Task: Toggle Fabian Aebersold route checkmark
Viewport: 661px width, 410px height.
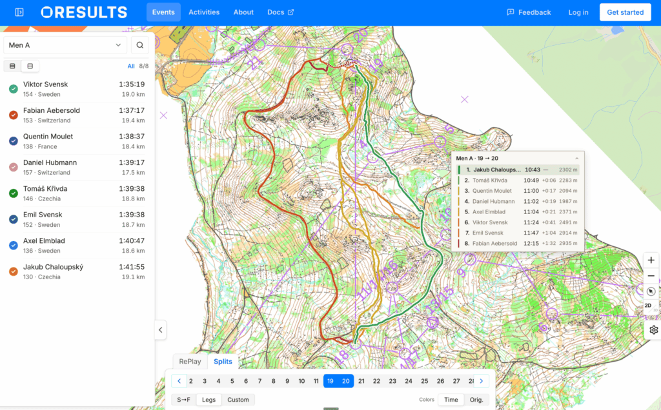Action: [14, 115]
